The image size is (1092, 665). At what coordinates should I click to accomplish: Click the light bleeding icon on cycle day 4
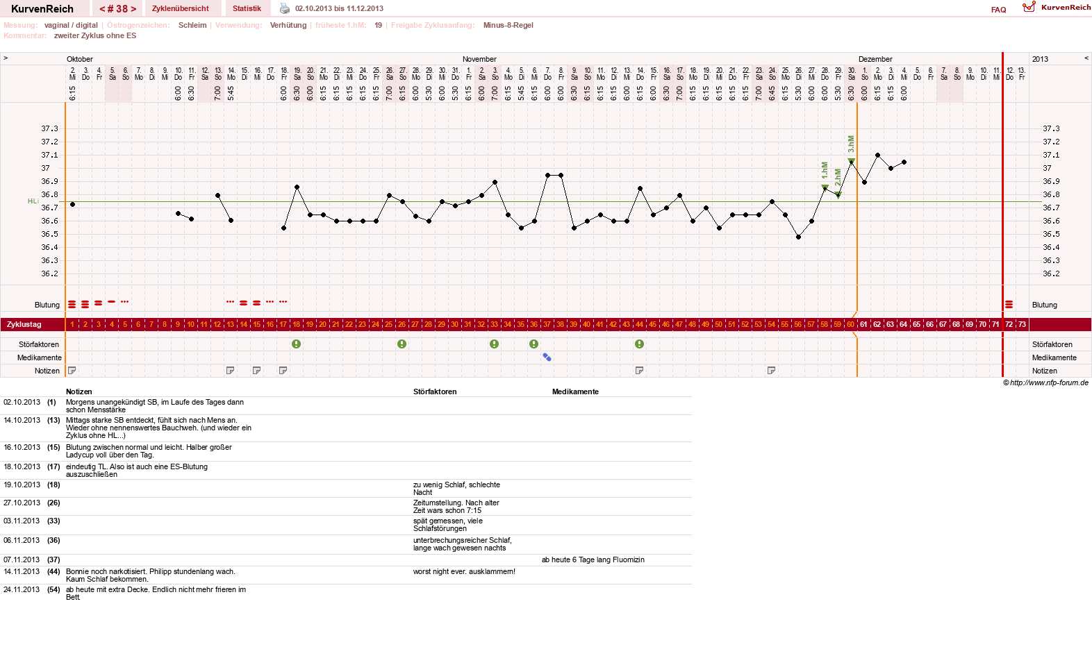click(112, 302)
